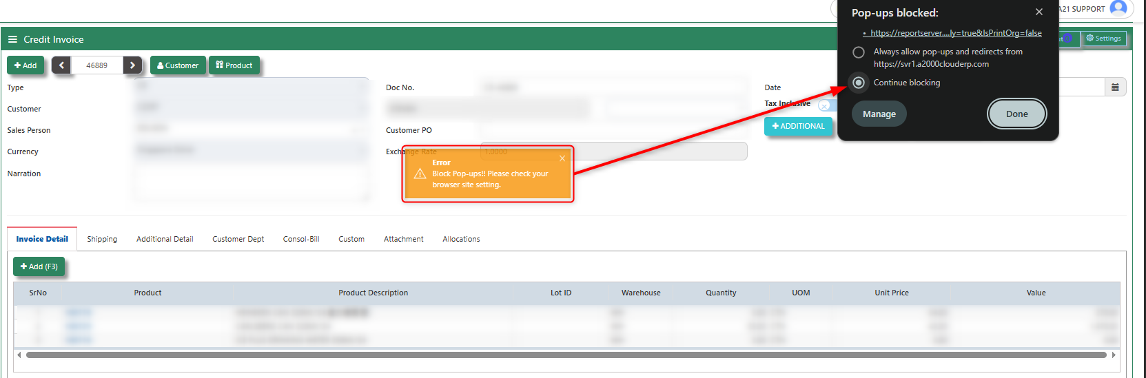Open the Date calendar picker icon
The height and width of the screenshot is (378, 1146).
click(x=1115, y=87)
